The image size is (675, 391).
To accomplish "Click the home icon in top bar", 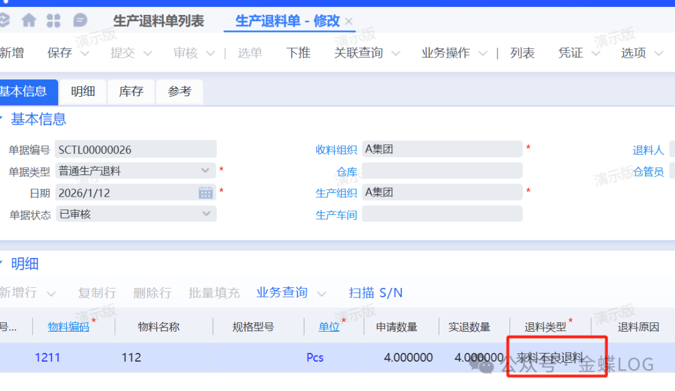I will point(29,21).
